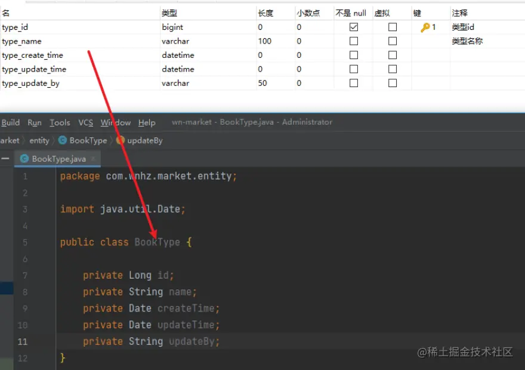This screenshot has height=370, width=525.
Task: Switch to BookType.java tab
Action: pyautogui.click(x=58, y=159)
